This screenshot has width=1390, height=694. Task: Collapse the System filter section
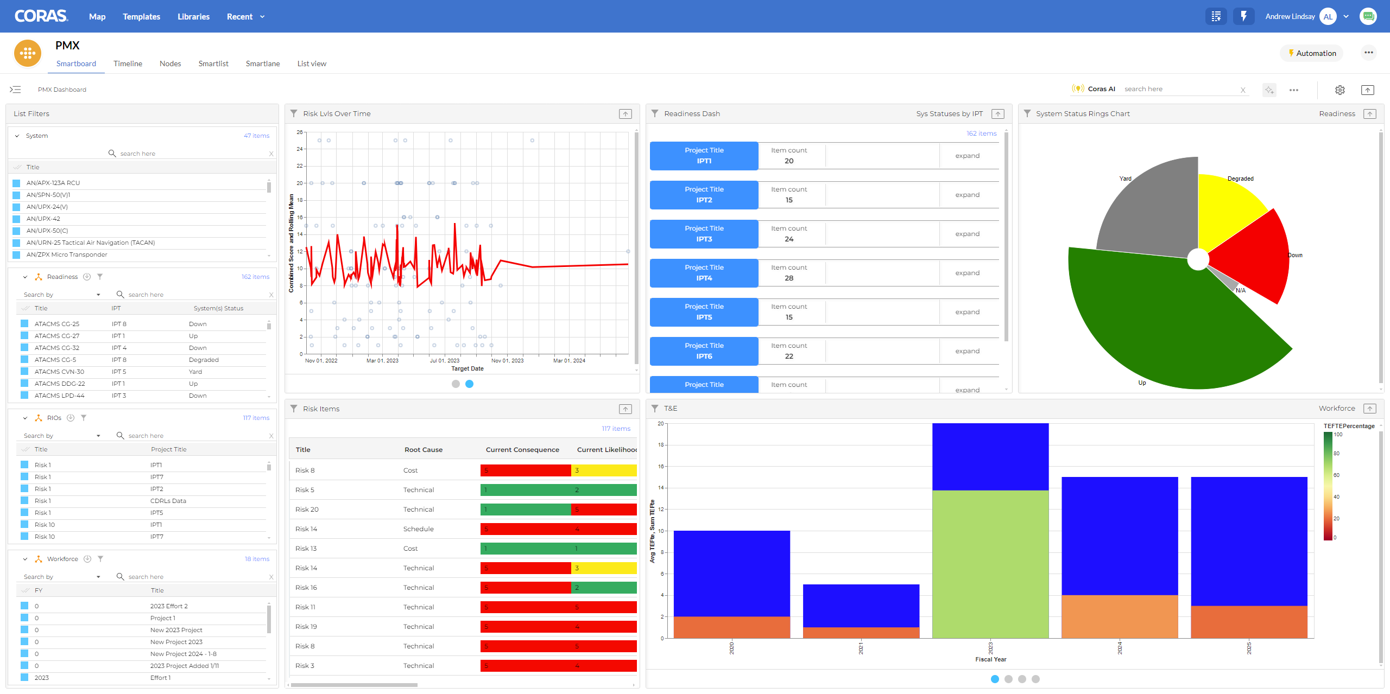tap(17, 136)
